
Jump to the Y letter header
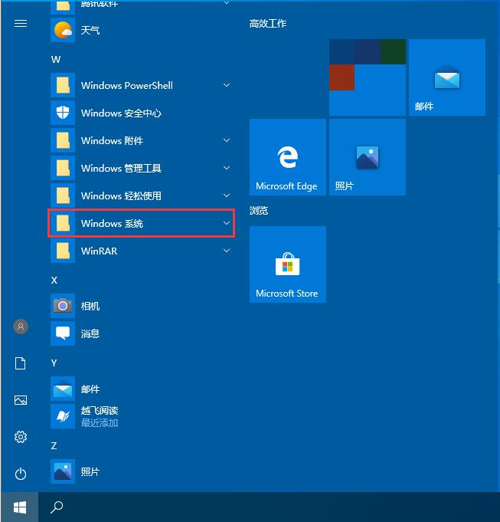click(54, 363)
